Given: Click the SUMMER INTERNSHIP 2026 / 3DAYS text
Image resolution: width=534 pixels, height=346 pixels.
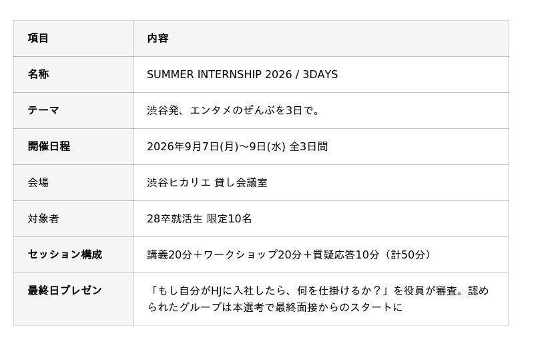Looking at the screenshot, I should pyautogui.click(x=242, y=74).
